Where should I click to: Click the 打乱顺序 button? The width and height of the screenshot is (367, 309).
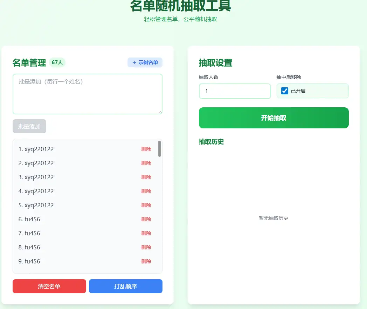pos(125,286)
